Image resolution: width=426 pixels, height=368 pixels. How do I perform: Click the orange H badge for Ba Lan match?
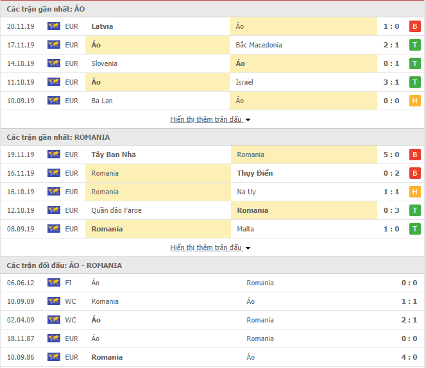coord(414,101)
